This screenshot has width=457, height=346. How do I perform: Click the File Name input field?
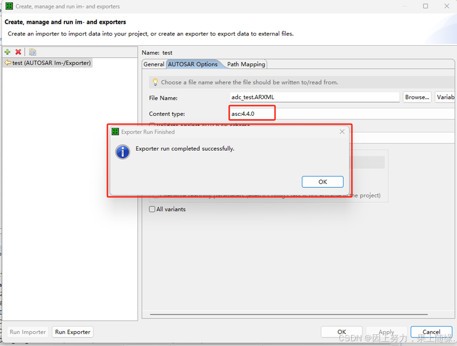(x=315, y=97)
